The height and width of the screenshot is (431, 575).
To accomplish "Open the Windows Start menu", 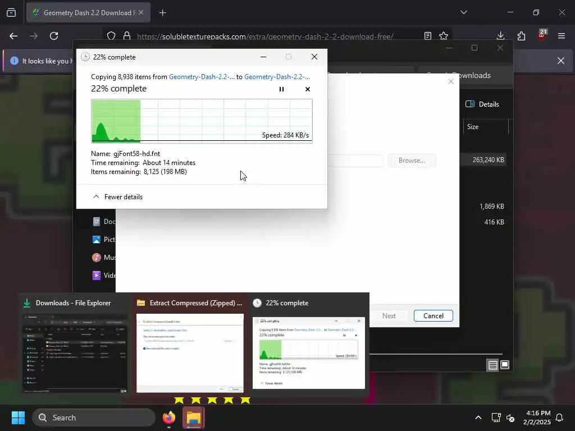I will tap(18, 418).
